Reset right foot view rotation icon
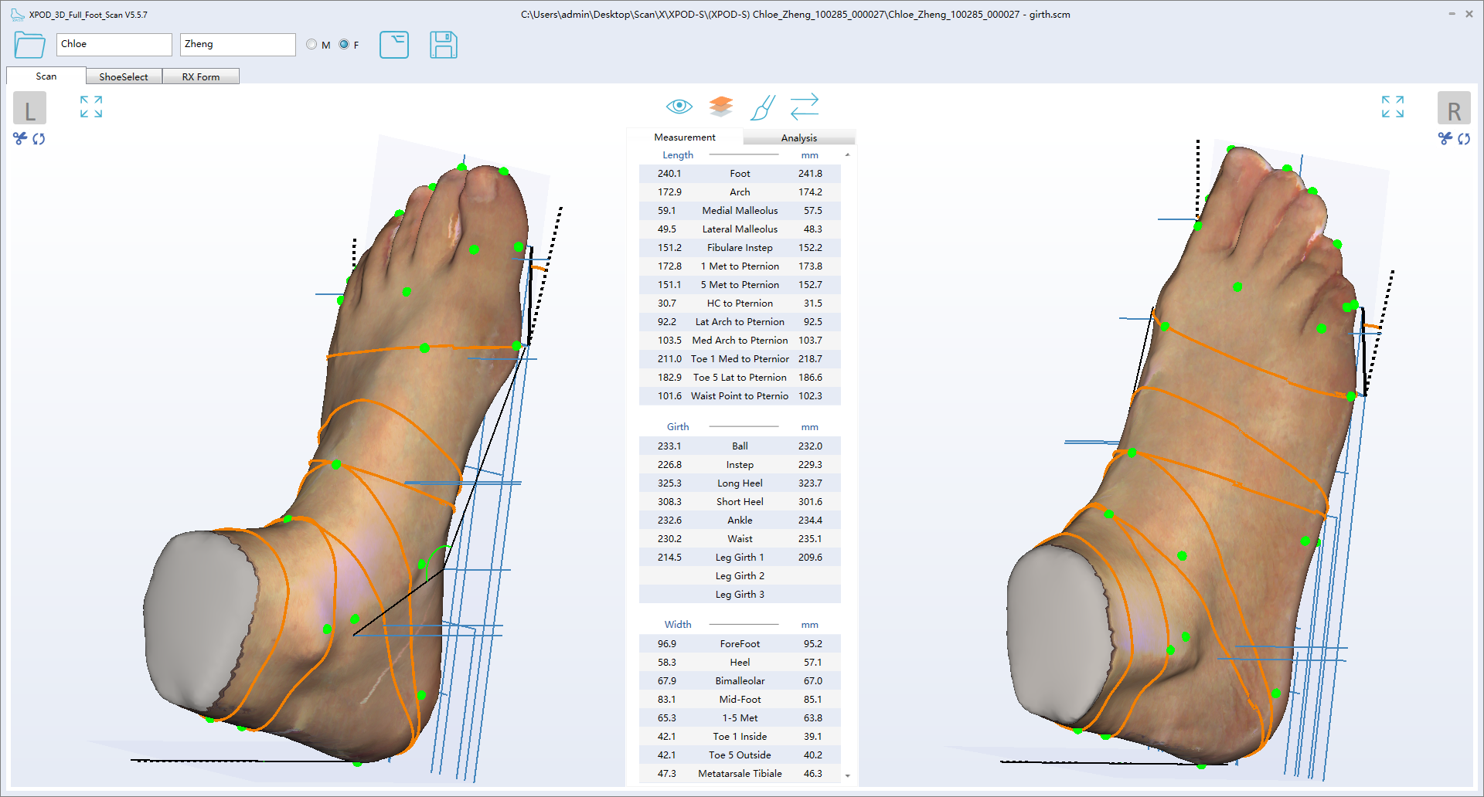 [1464, 138]
